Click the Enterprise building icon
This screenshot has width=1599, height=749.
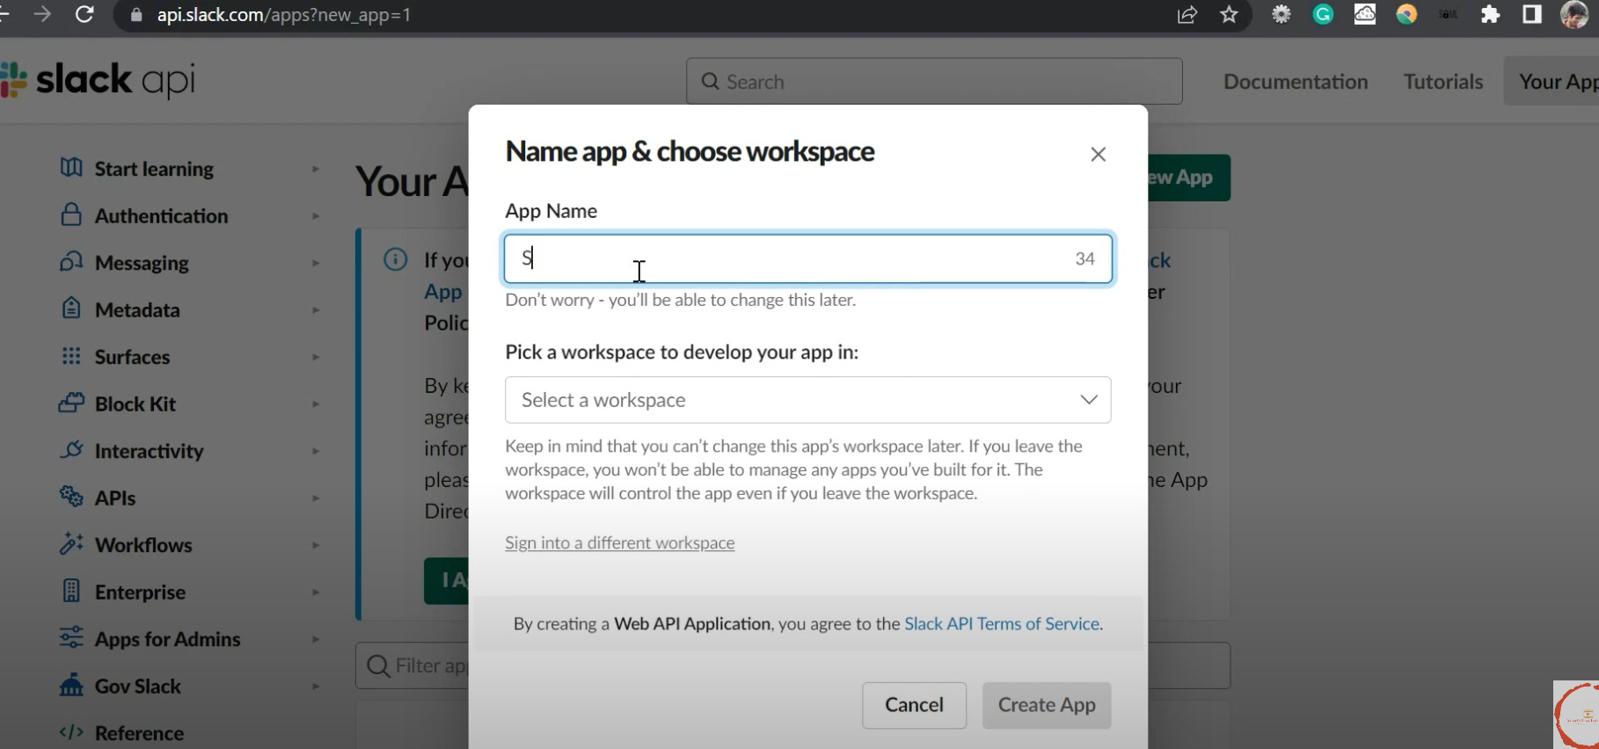tap(71, 591)
